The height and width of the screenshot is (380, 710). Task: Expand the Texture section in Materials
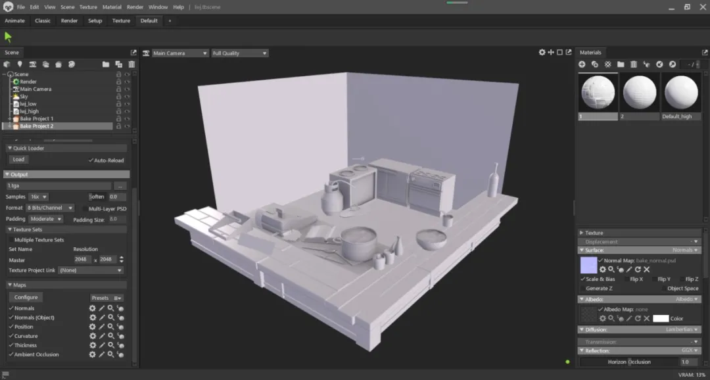click(x=582, y=233)
